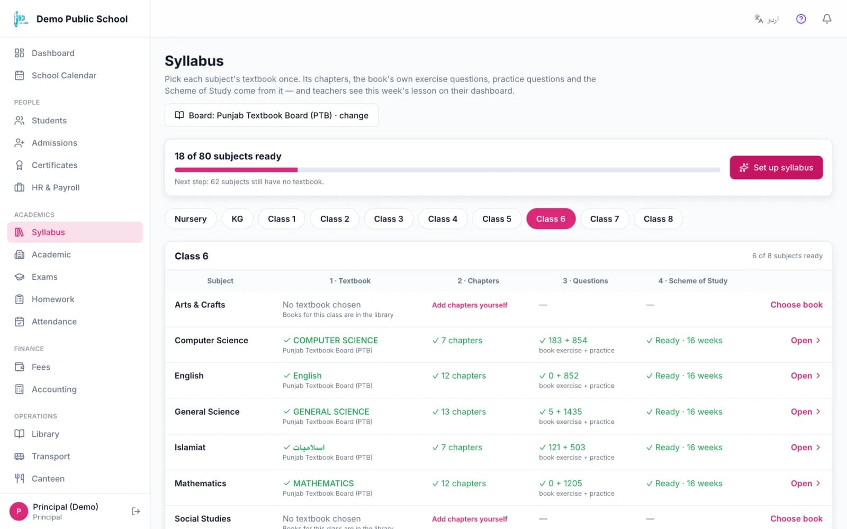Open notifications bell icon
This screenshot has width=847, height=529.
(x=826, y=19)
